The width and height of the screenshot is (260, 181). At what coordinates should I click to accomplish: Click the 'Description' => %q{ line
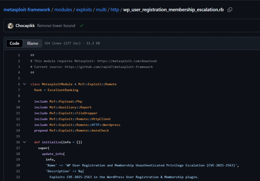point(65,171)
